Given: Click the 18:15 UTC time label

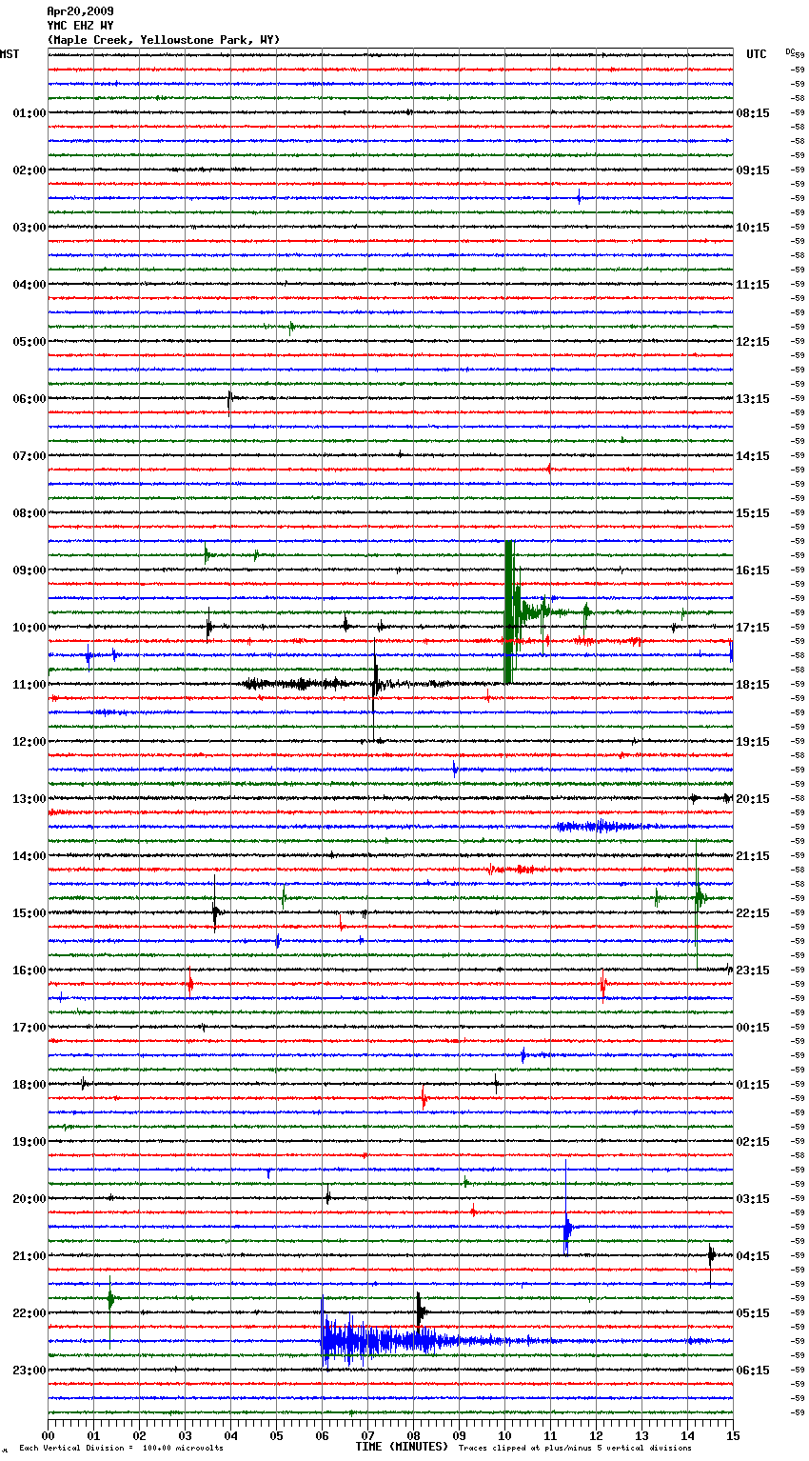Looking at the screenshot, I should 753,685.
